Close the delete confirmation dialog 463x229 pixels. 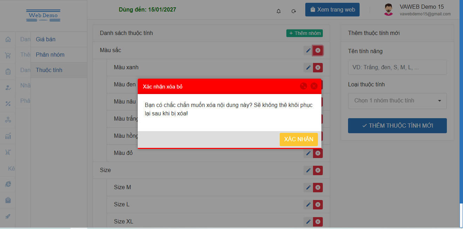coord(314,86)
